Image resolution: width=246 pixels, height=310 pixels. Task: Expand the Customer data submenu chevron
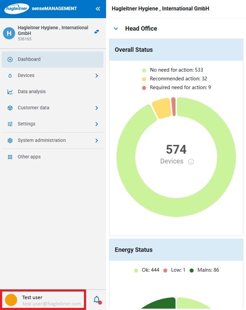(97, 108)
